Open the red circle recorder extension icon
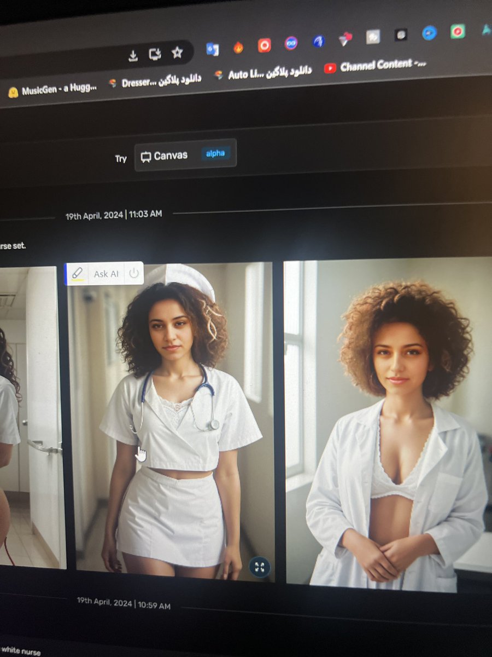The height and width of the screenshot is (657, 492). point(264,45)
